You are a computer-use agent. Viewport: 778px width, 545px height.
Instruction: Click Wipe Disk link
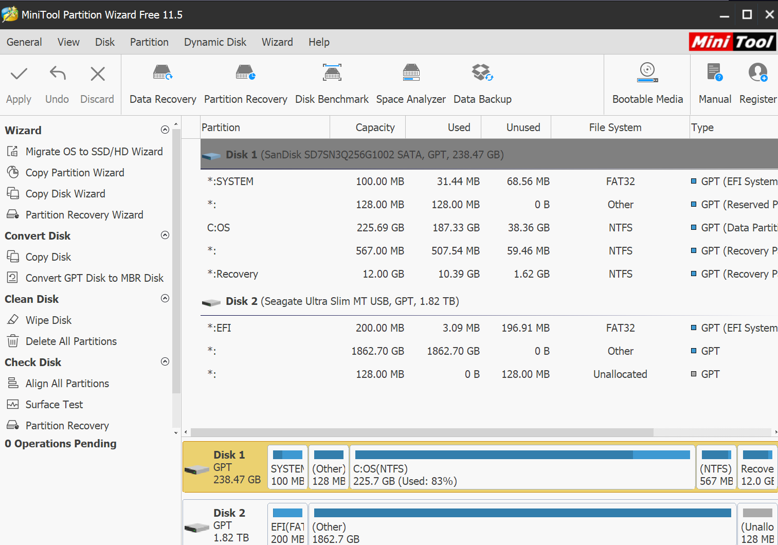[x=48, y=320]
